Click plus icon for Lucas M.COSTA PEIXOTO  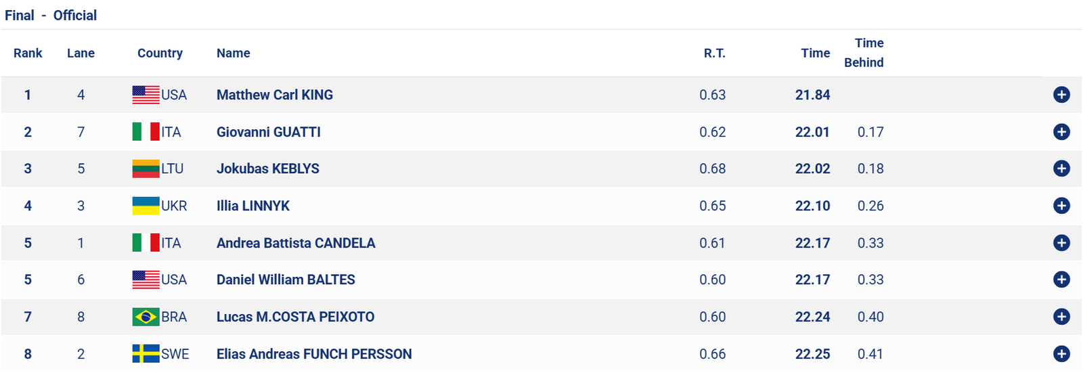pyautogui.click(x=1061, y=317)
